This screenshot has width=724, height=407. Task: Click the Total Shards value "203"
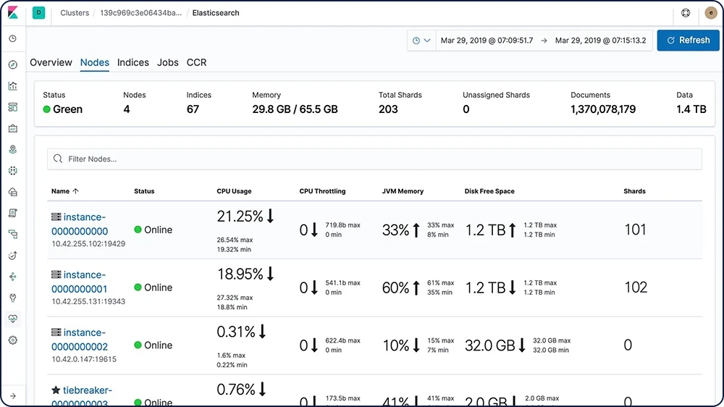point(388,109)
